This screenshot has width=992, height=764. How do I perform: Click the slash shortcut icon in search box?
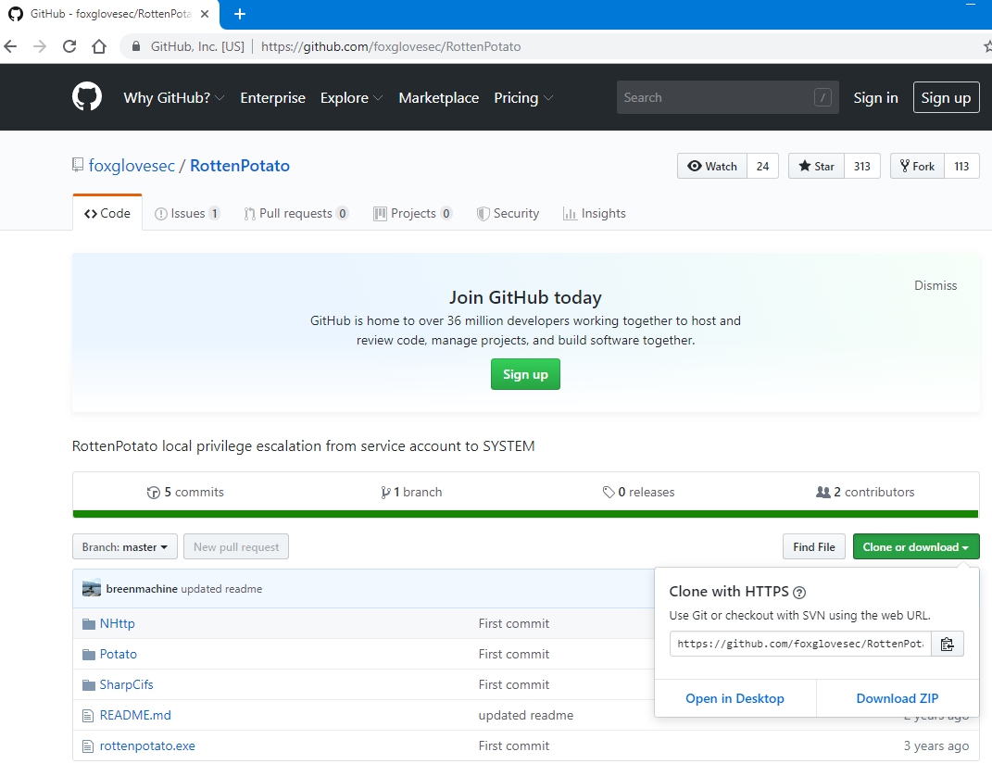(822, 97)
